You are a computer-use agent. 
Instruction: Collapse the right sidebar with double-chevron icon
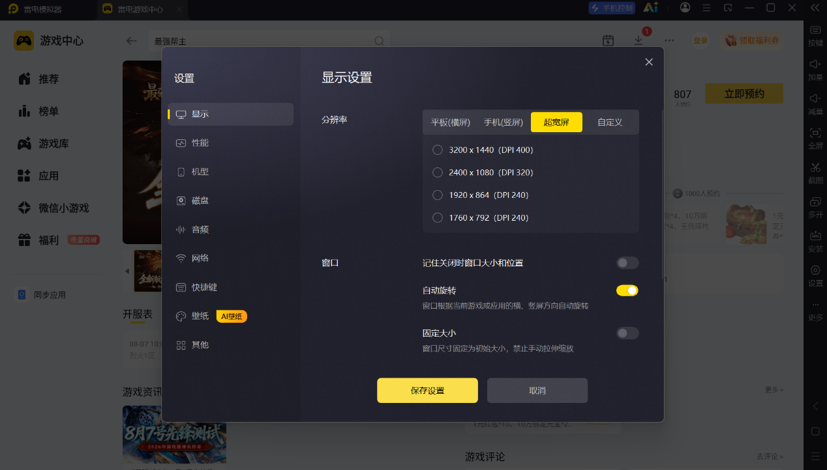pyautogui.click(x=815, y=8)
